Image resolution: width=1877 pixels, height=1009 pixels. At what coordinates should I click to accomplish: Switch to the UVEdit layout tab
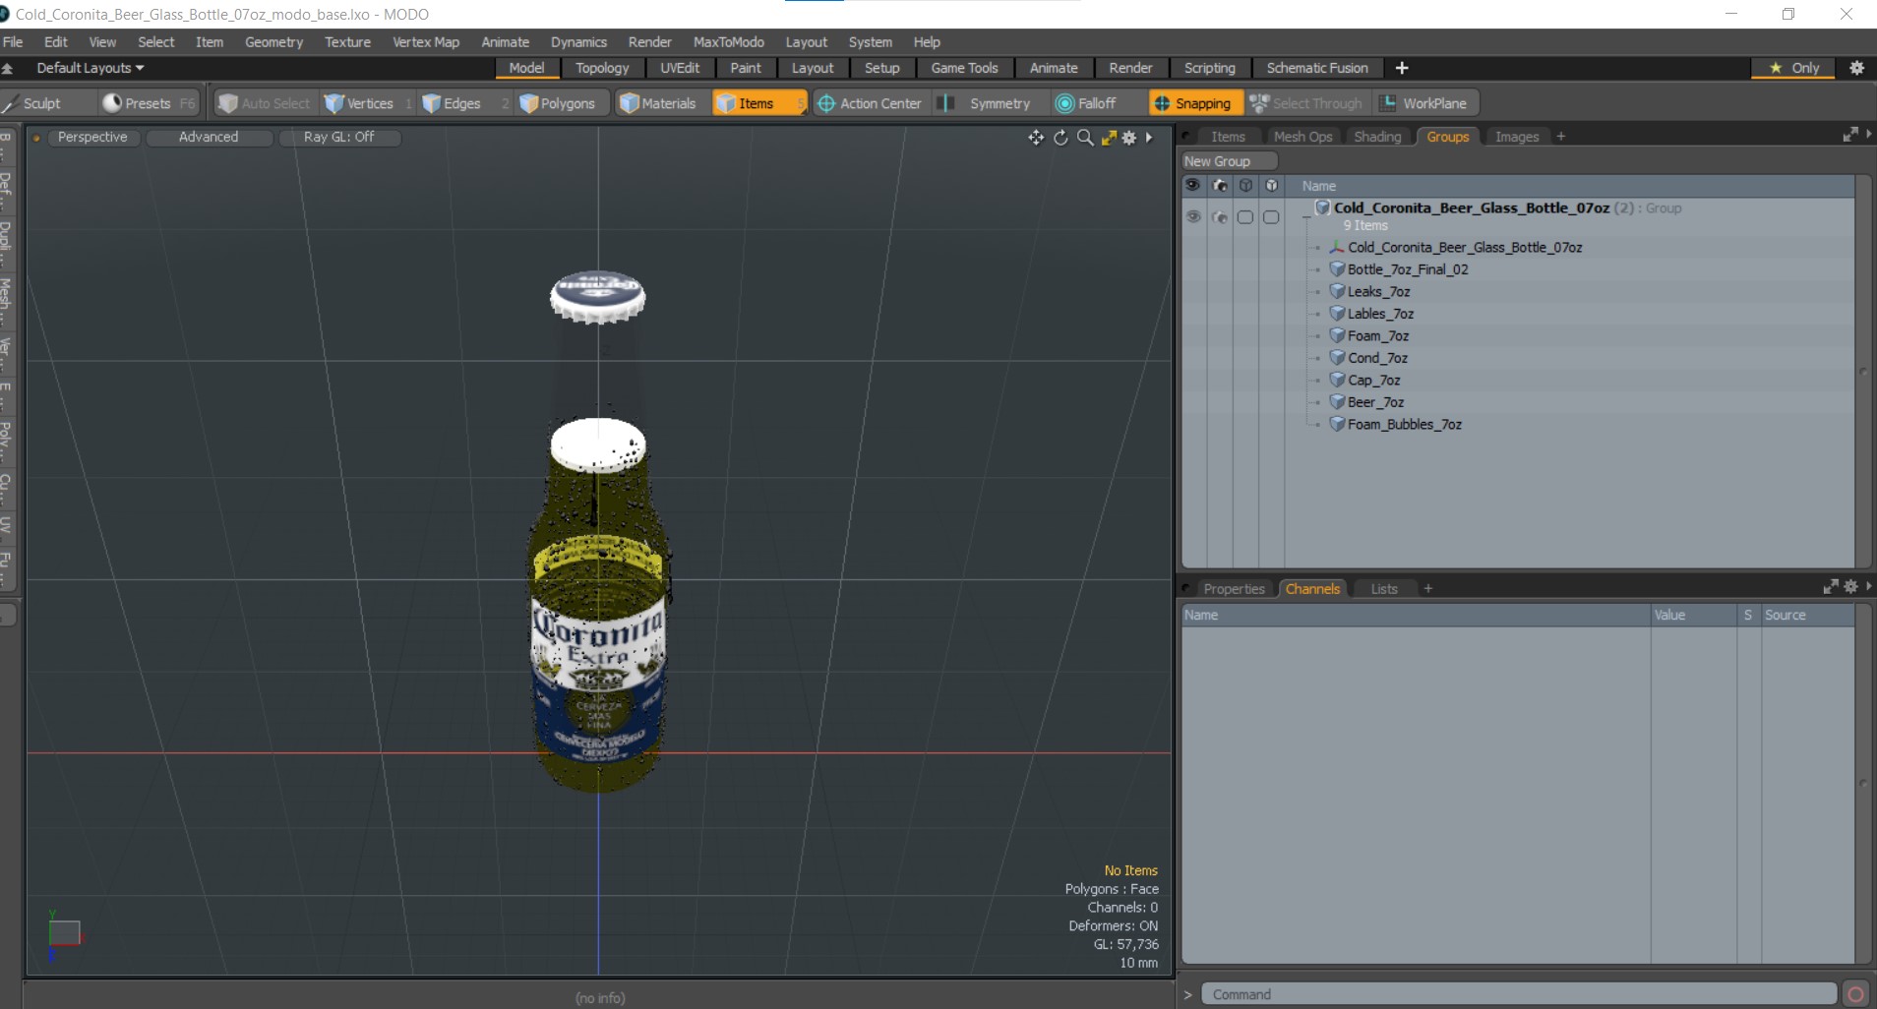coord(680,68)
